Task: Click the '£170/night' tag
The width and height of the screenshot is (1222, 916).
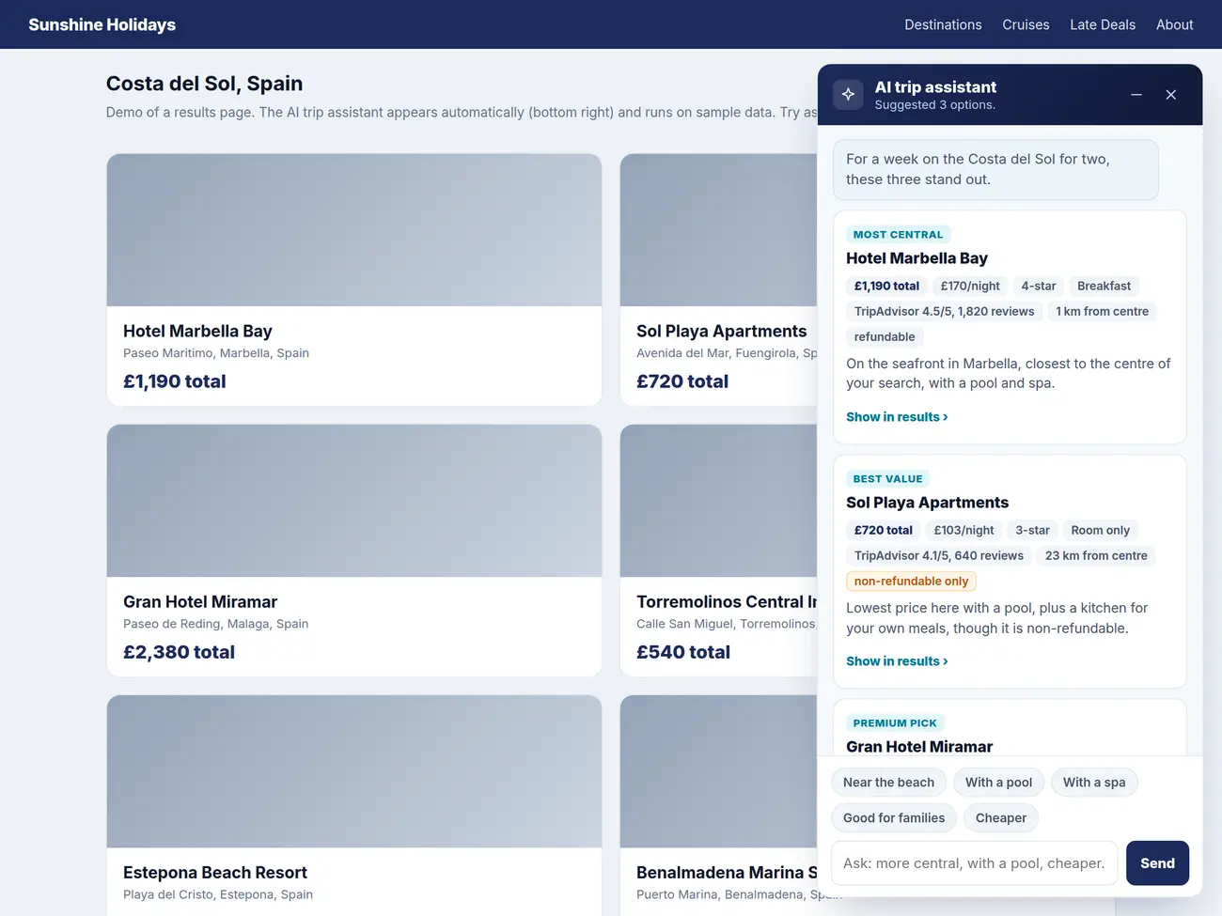Action: (x=970, y=287)
